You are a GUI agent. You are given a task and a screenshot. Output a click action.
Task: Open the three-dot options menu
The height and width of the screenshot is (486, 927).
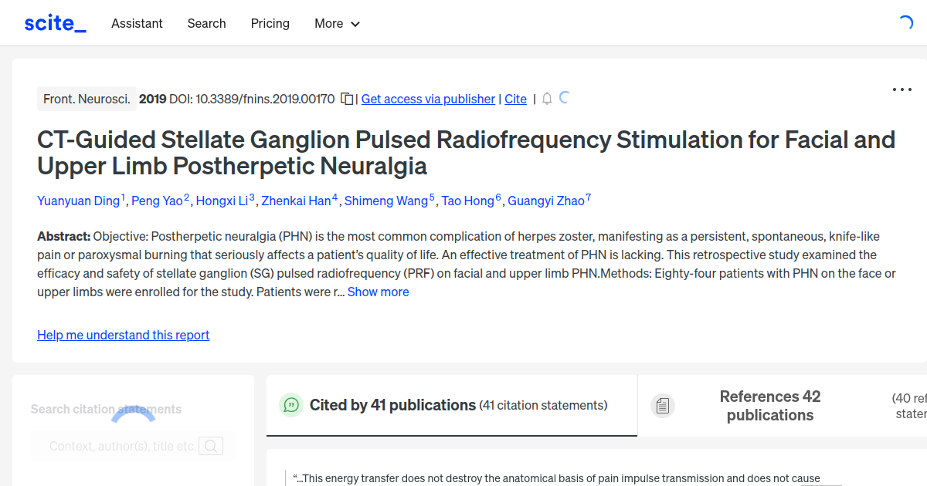(x=902, y=89)
